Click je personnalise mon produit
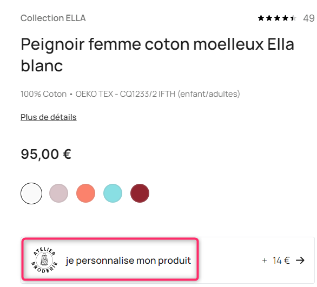This screenshot has height=287, width=317. pos(128,261)
